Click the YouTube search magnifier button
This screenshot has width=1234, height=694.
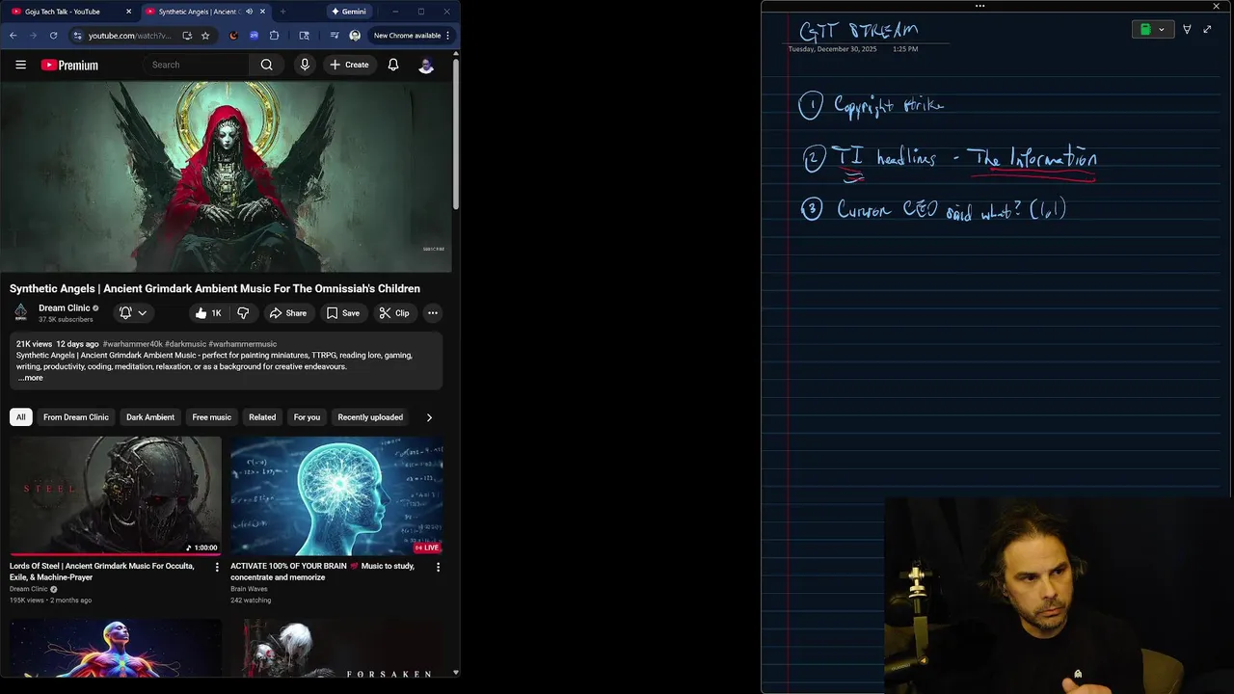(266, 65)
